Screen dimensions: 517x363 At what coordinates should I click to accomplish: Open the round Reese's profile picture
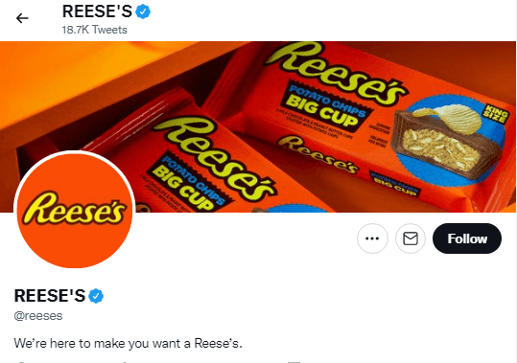click(x=75, y=211)
